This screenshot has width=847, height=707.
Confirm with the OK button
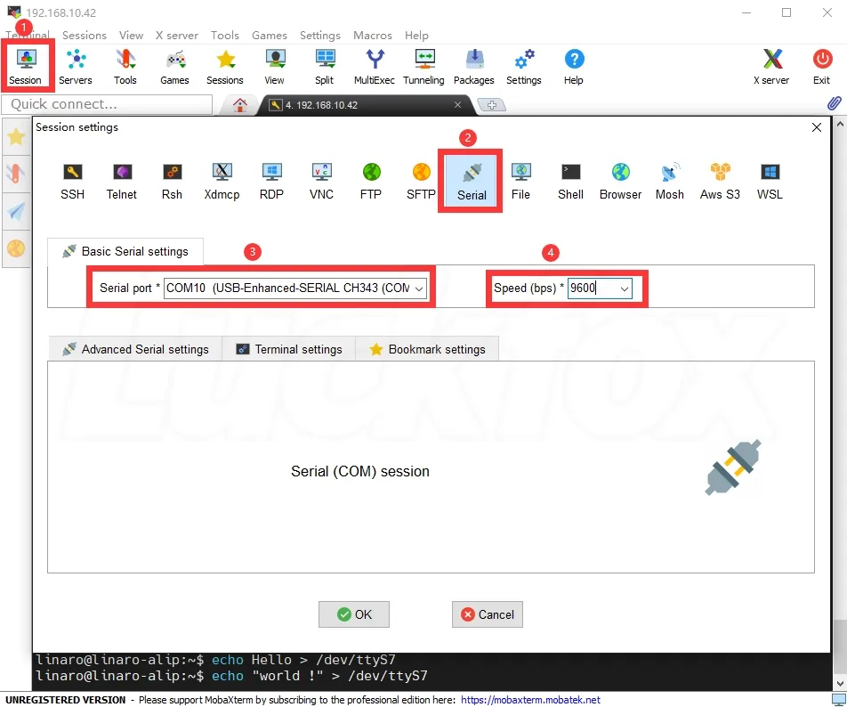(354, 614)
